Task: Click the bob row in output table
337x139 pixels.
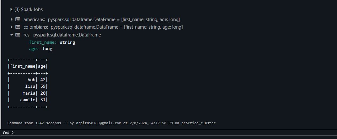Action: point(27,80)
